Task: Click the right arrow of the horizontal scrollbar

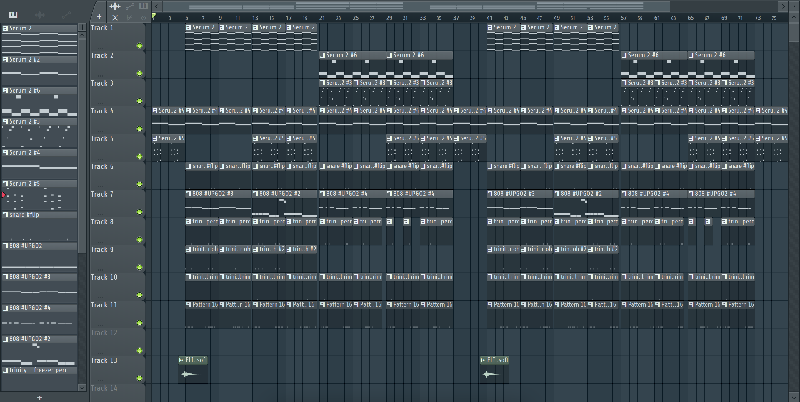Action: click(783, 6)
